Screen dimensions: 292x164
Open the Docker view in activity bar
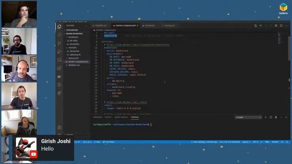pos(59,77)
